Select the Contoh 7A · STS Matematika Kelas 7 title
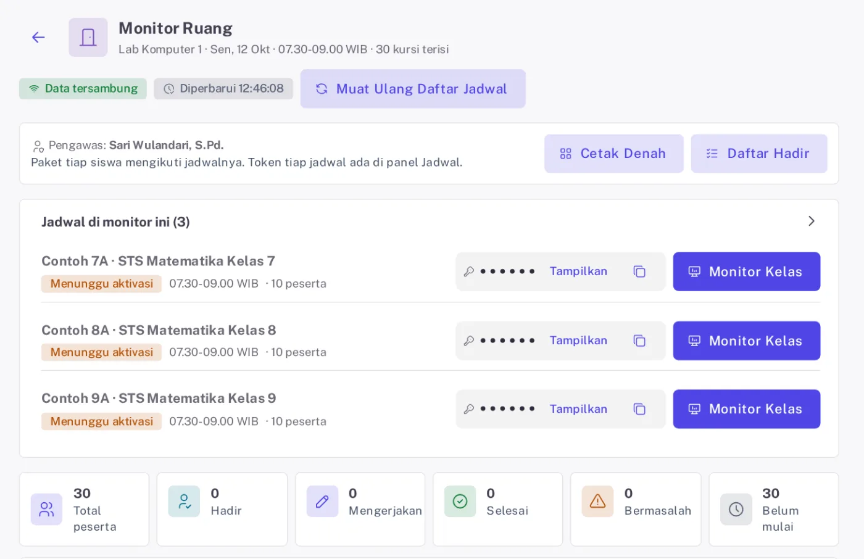Image resolution: width=864 pixels, height=559 pixels. pos(158,261)
